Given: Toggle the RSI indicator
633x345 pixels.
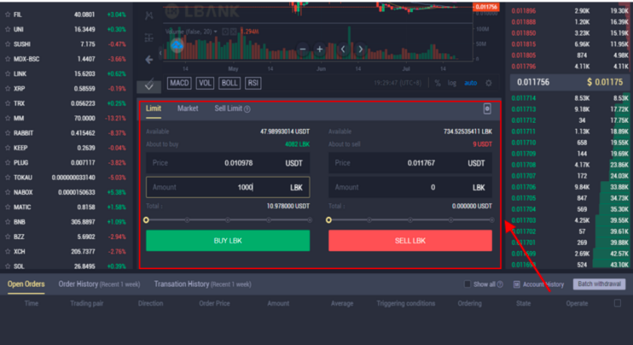Looking at the screenshot, I should [253, 83].
